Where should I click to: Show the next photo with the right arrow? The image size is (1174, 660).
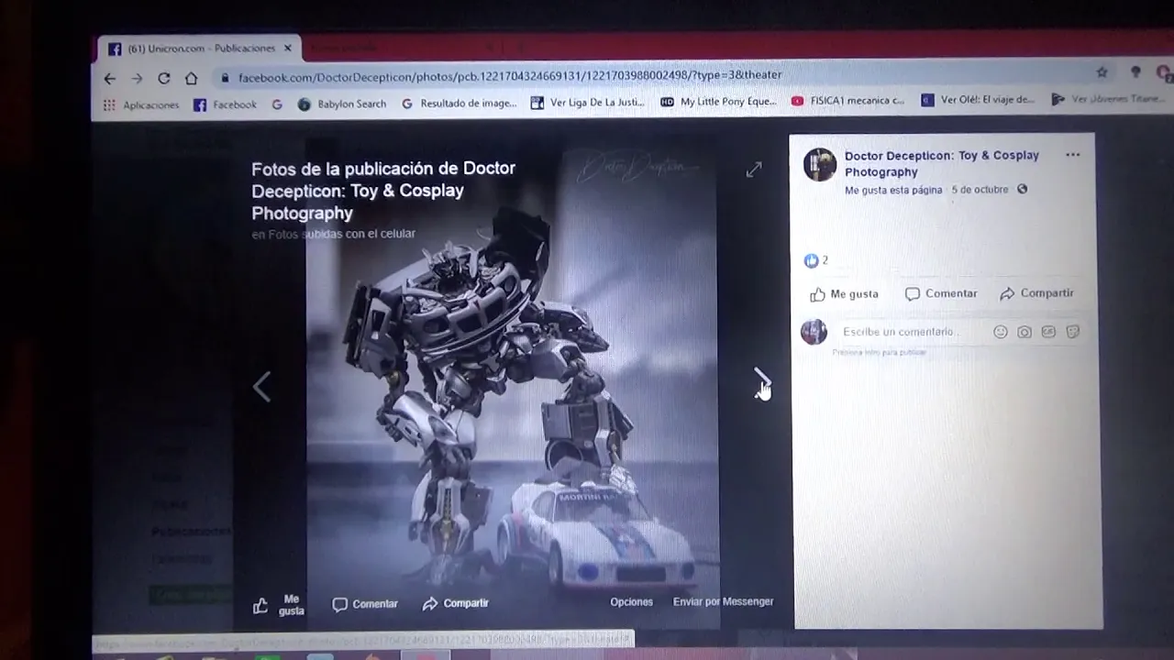coord(761,379)
